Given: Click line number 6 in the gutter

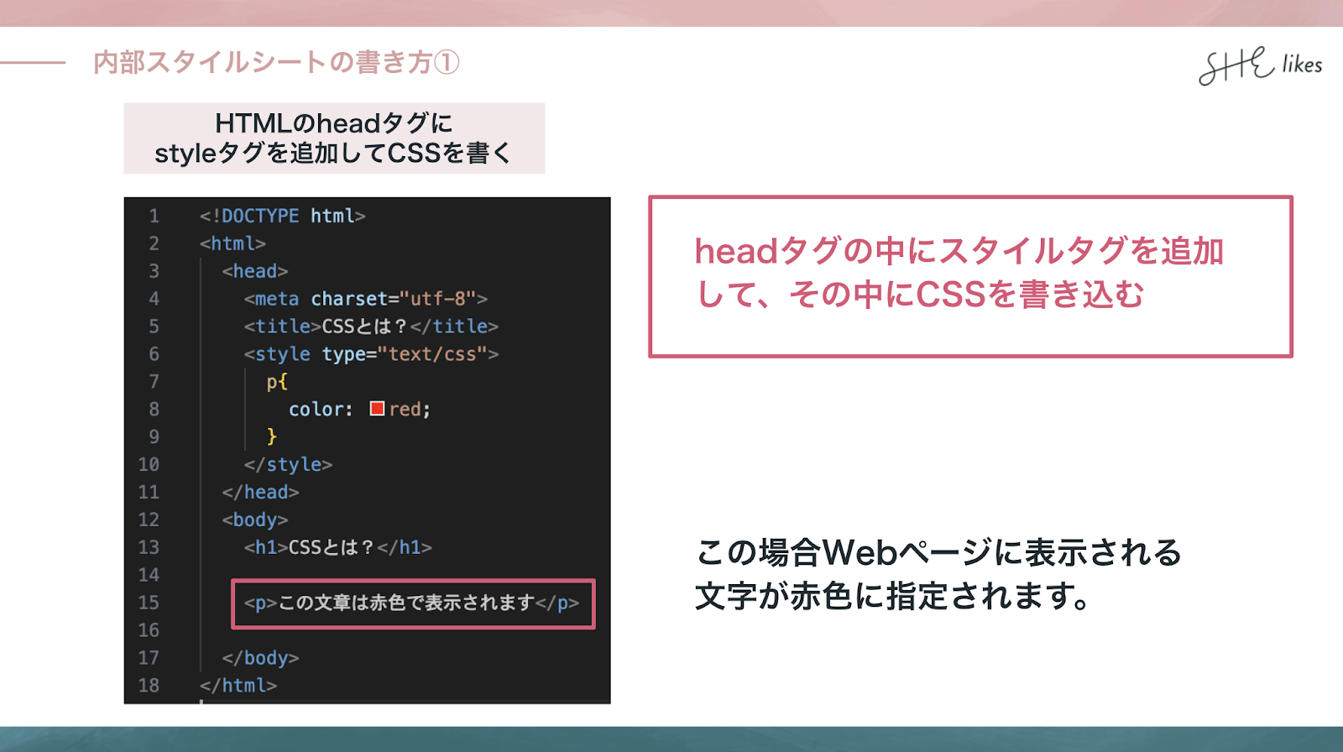Looking at the screenshot, I should point(154,354).
